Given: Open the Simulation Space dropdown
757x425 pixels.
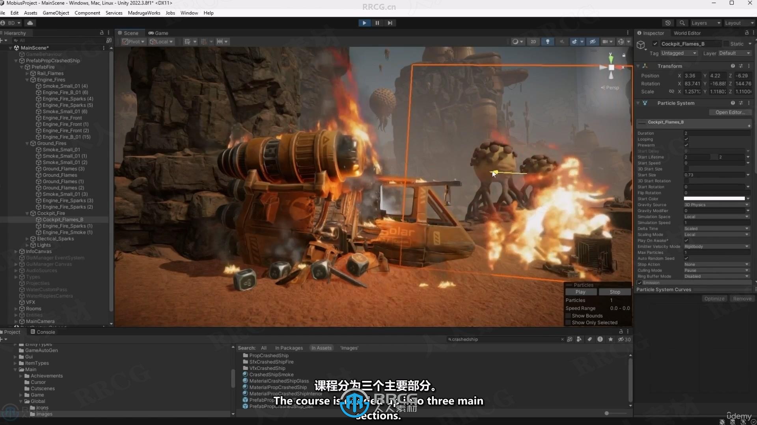Looking at the screenshot, I should coord(716,217).
